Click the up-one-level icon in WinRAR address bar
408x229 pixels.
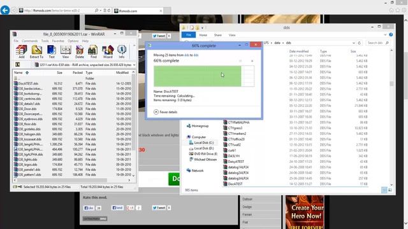(x=17, y=65)
